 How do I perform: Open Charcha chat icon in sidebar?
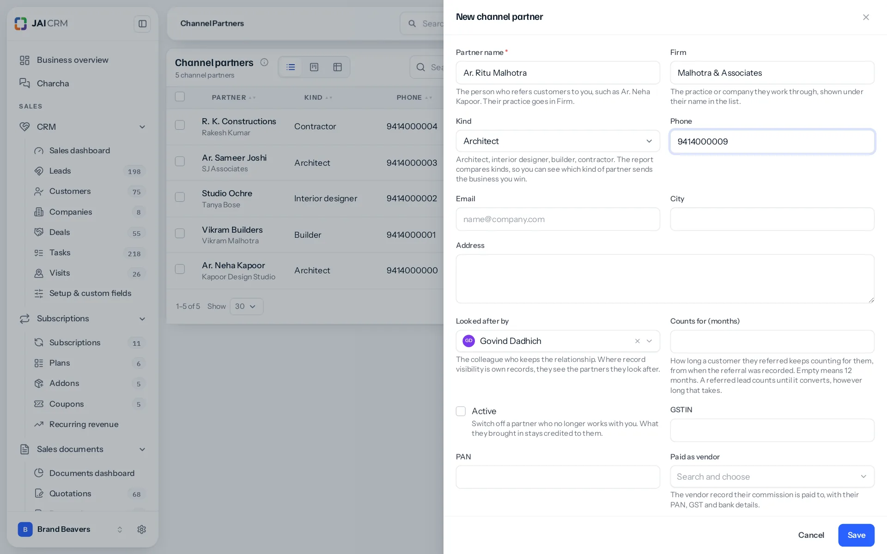[x=24, y=83]
